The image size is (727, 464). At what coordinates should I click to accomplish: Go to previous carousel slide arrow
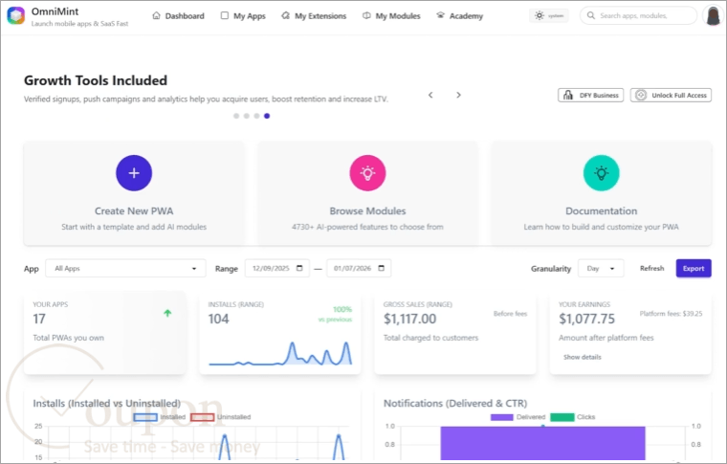430,95
